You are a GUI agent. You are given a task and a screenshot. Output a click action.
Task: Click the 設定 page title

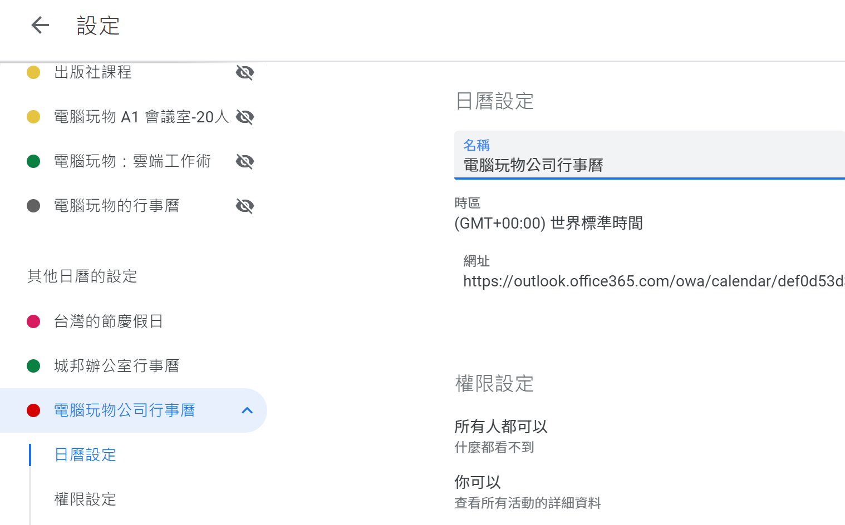(x=98, y=26)
